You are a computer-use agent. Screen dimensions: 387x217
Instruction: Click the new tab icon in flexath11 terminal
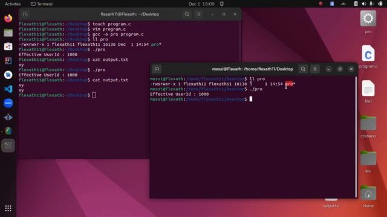coord(25,14)
